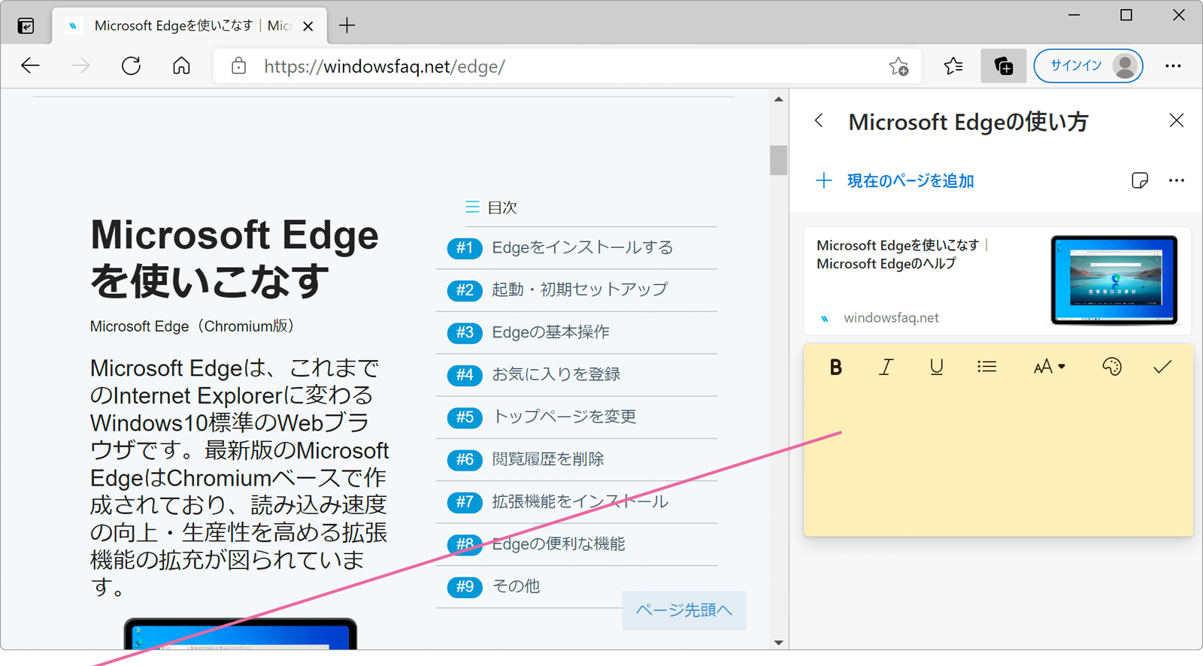This screenshot has height=666, width=1203.
Task: Add this page to favorites star icon
Action: (898, 66)
